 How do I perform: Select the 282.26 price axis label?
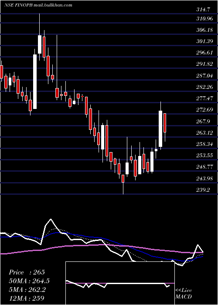(205, 87)
